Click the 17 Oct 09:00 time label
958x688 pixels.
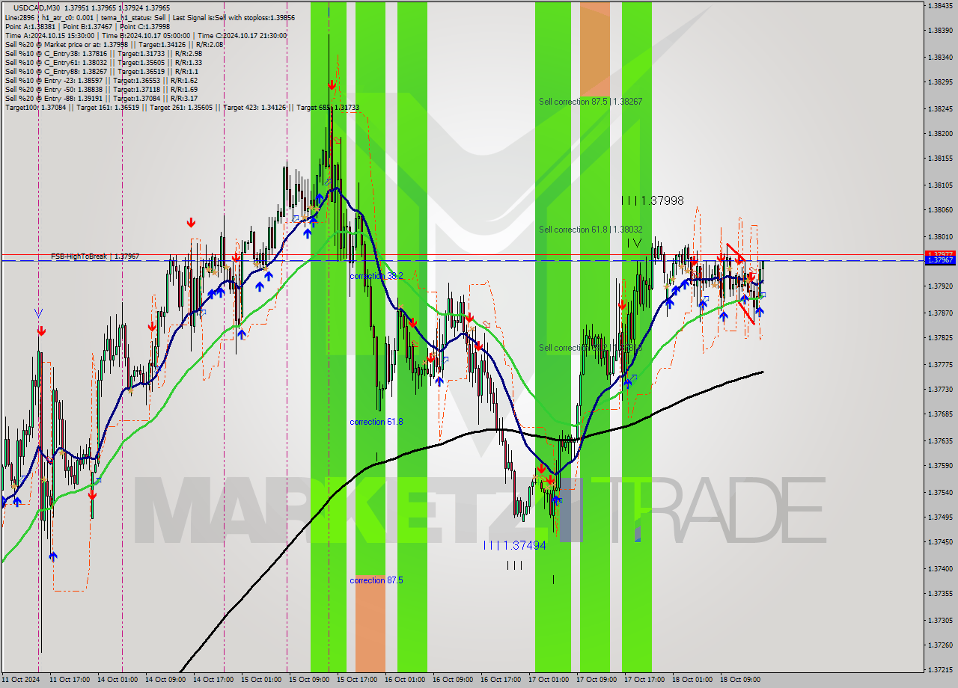pyautogui.click(x=597, y=680)
